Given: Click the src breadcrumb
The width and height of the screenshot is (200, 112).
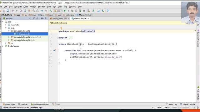Looking at the screenshot, I should (x=25, y=15).
